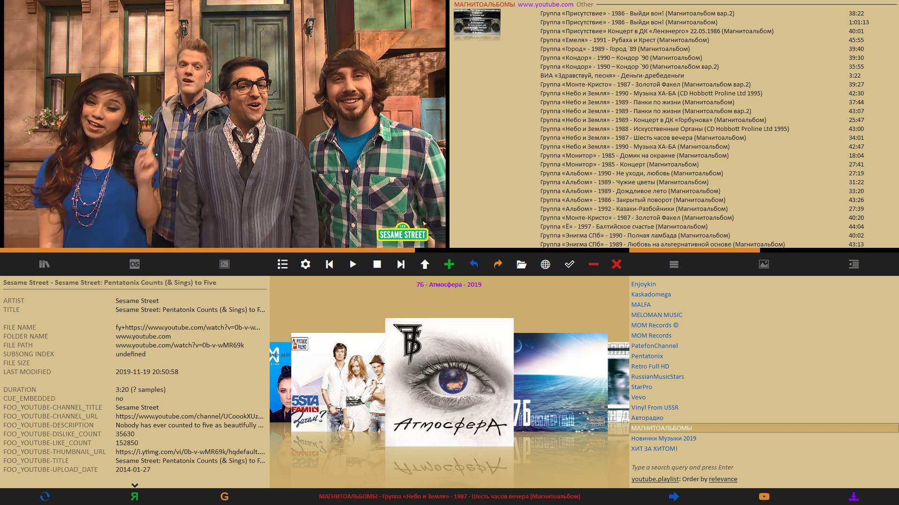Click the library panel icon

pyautogui.click(x=44, y=264)
